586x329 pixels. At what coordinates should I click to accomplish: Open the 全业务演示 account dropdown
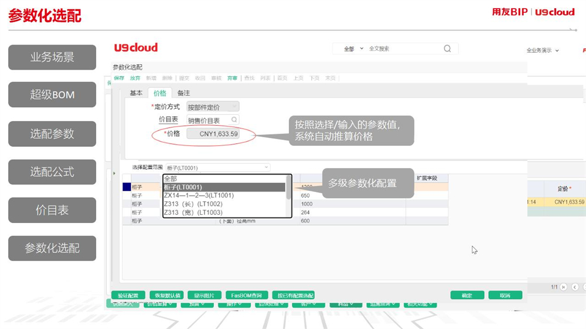pyautogui.click(x=542, y=50)
